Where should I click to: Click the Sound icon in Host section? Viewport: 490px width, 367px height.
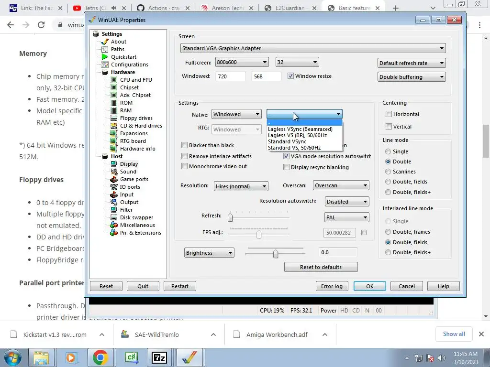(x=114, y=172)
